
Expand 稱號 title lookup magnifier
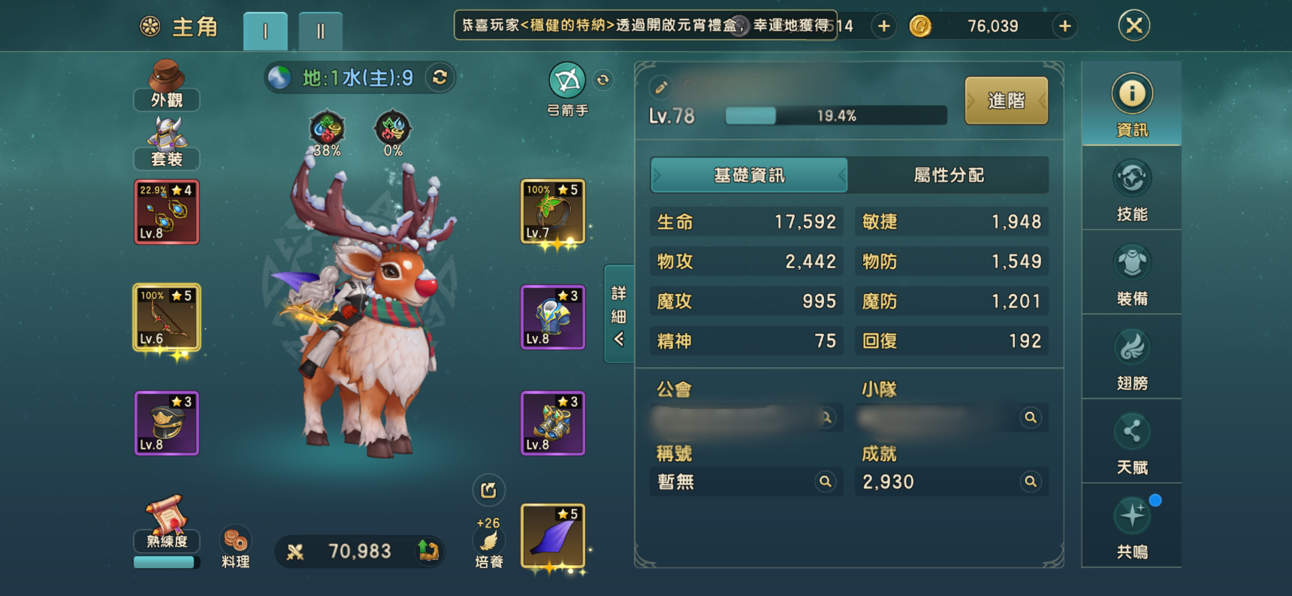825,481
